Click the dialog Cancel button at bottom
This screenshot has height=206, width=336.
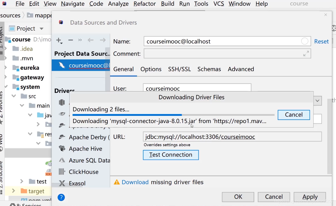[274, 197]
